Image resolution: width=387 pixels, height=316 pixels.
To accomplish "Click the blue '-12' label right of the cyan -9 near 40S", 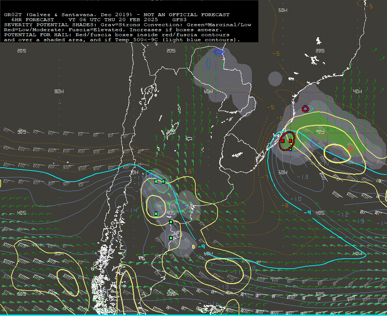I will click(343, 215).
